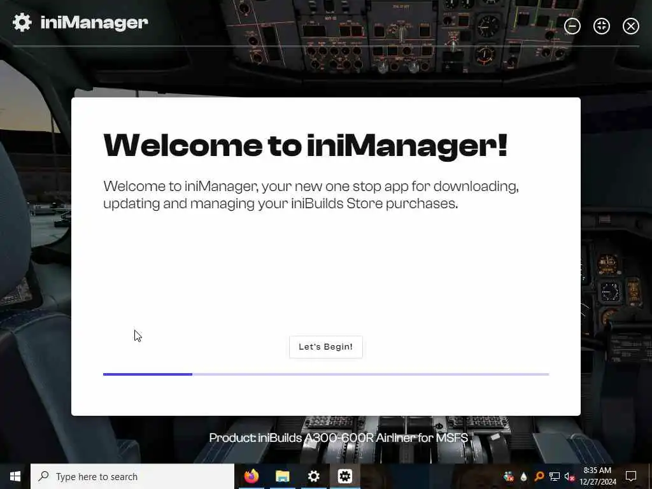Select the iniManager taskbar icon
652x489 pixels.
pos(344,476)
